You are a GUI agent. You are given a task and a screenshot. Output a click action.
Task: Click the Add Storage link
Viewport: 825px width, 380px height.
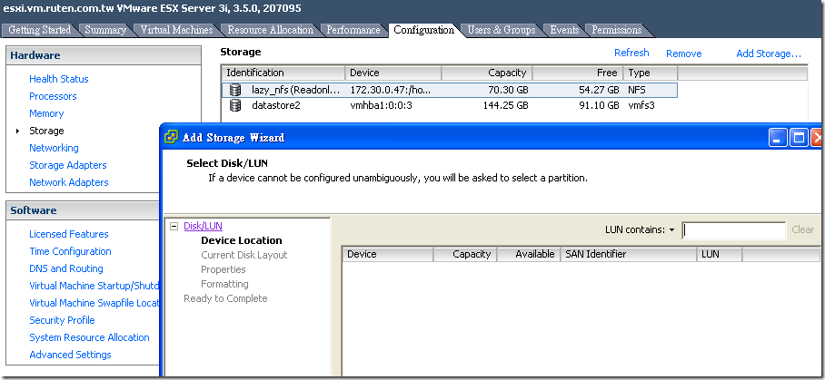click(768, 54)
